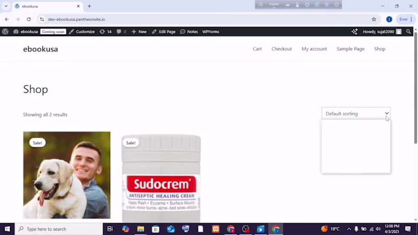The width and height of the screenshot is (418, 235).
Task: Bookmark this tab with the star
Action: pos(374,19)
